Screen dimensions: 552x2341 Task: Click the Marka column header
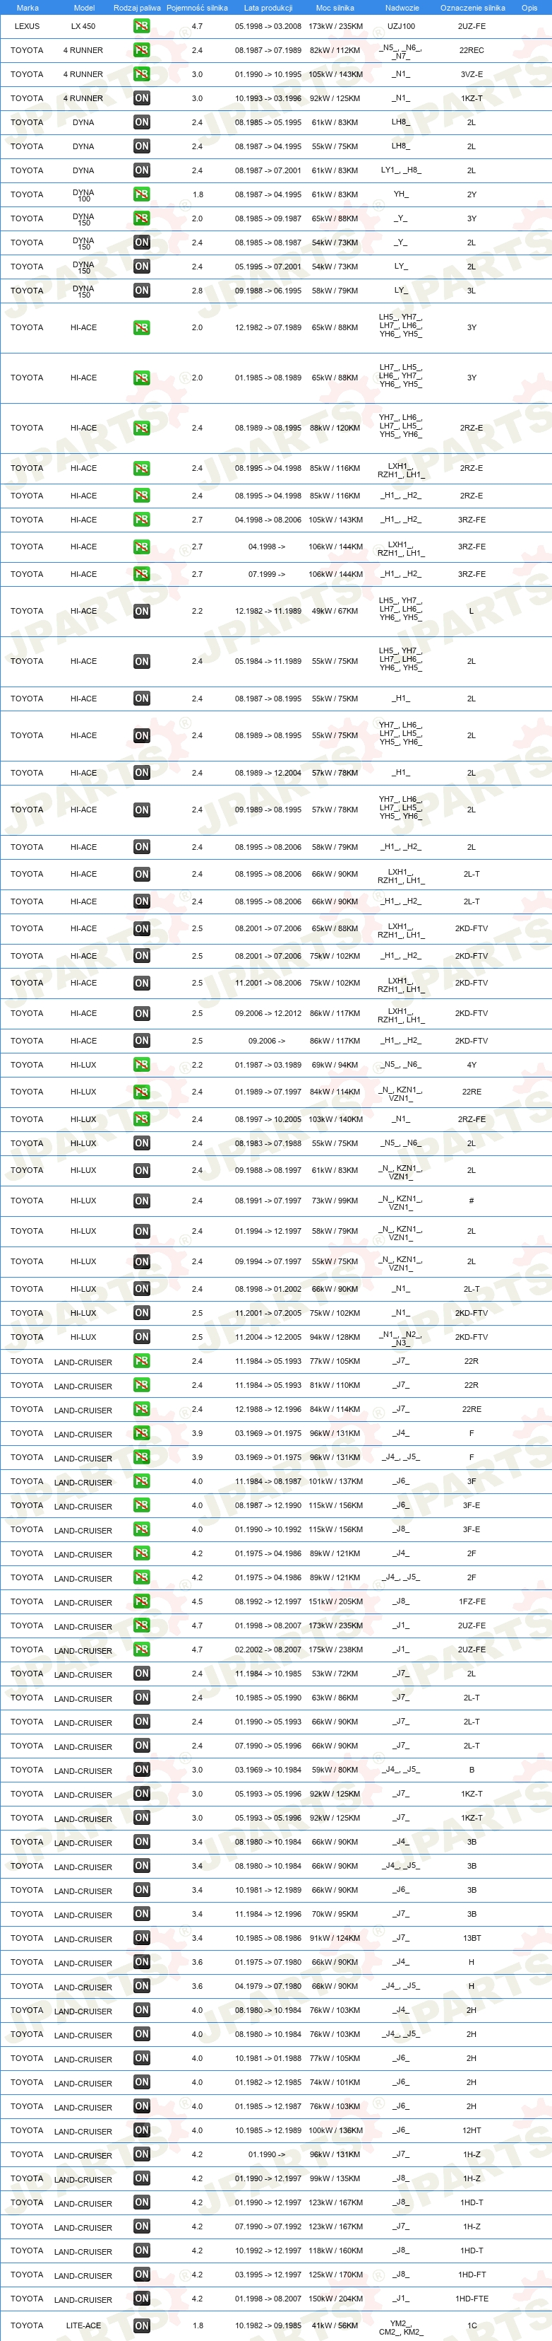pos(28,8)
